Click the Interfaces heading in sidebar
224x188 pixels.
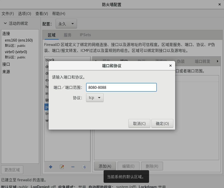pyautogui.click(x=6, y=64)
